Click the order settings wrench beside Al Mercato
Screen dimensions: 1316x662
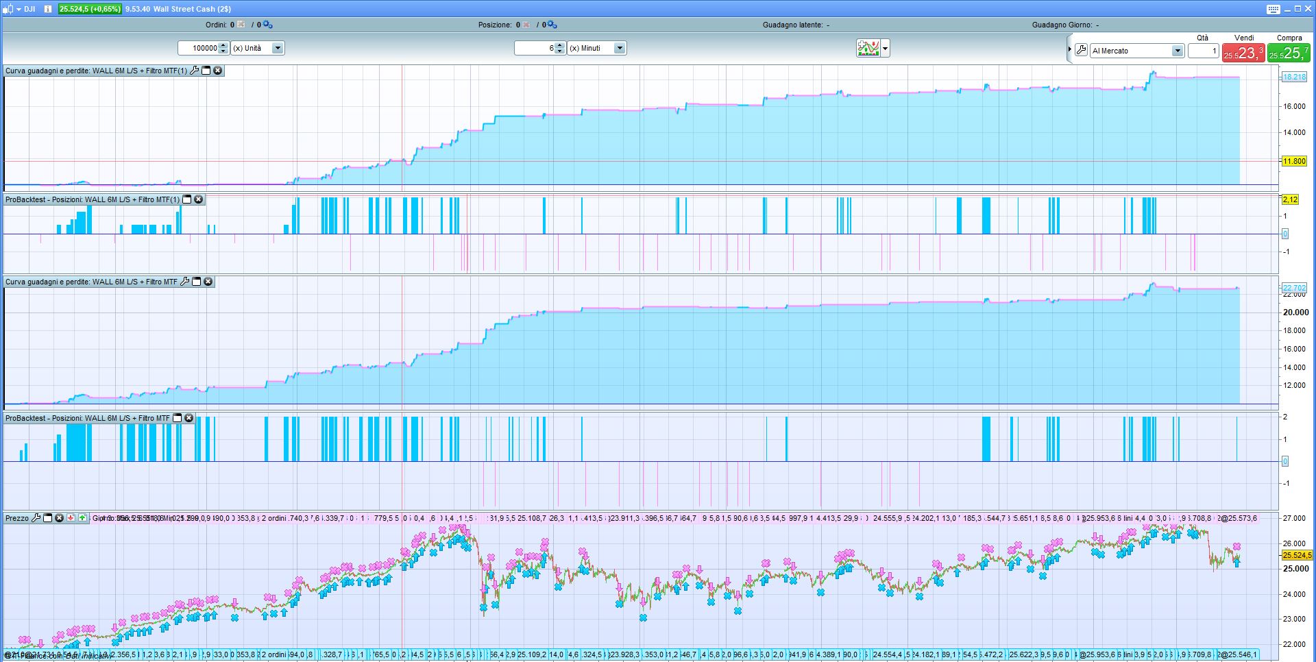pos(1081,50)
